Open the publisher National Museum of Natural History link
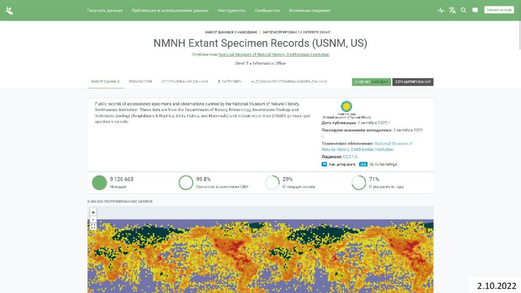This screenshot has height=293, width=521. pyautogui.click(x=274, y=54)
